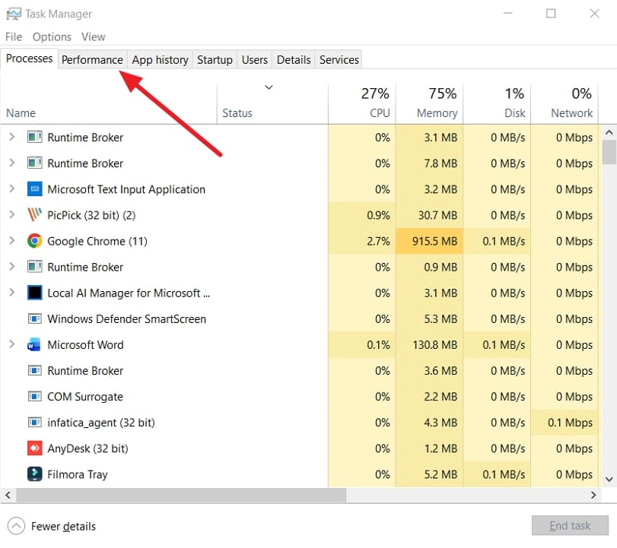617x548 pixels.
Task: Click the Filmora Tray icon
Action: click(x=35, y=474)
